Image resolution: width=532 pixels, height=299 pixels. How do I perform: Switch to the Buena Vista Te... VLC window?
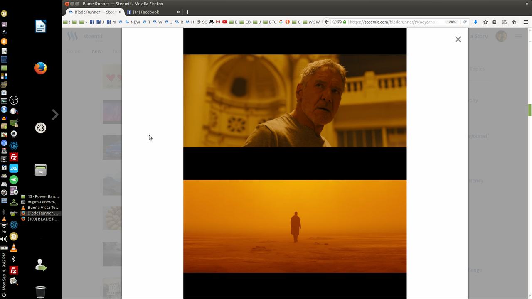pos(40,207)
